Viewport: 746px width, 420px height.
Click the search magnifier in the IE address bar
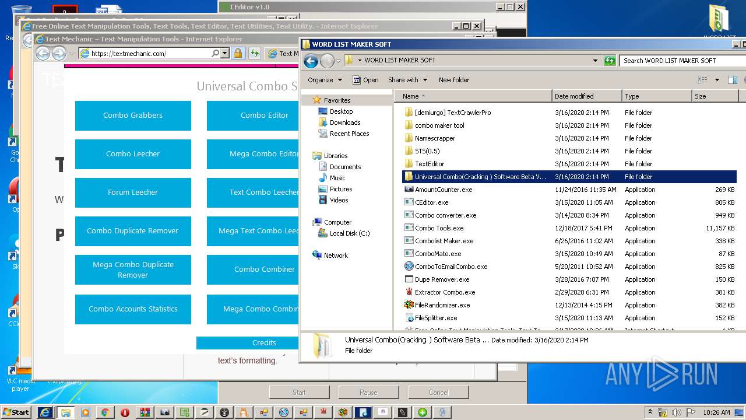[216, 53]
